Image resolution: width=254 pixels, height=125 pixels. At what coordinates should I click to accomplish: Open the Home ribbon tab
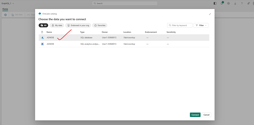point(5,9)
